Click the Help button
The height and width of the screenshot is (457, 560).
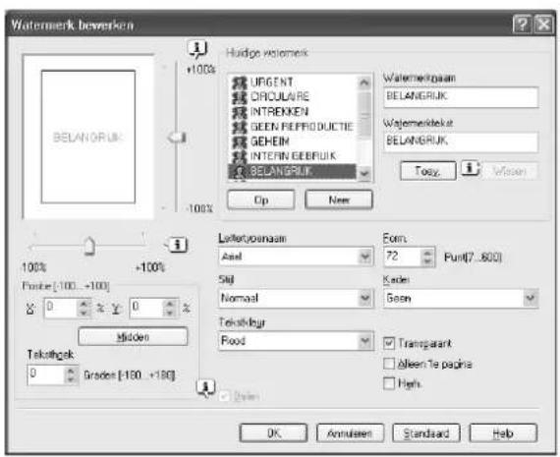point(503,433)
